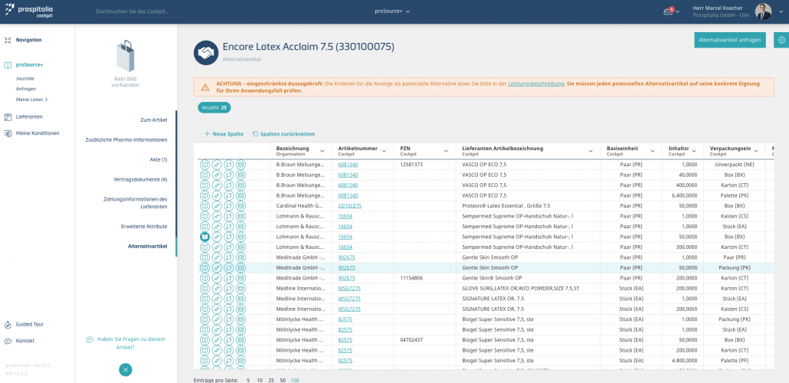Click the Navigation collapse icon in sidebar
This screenshot has height=383, width=789.
8,40
